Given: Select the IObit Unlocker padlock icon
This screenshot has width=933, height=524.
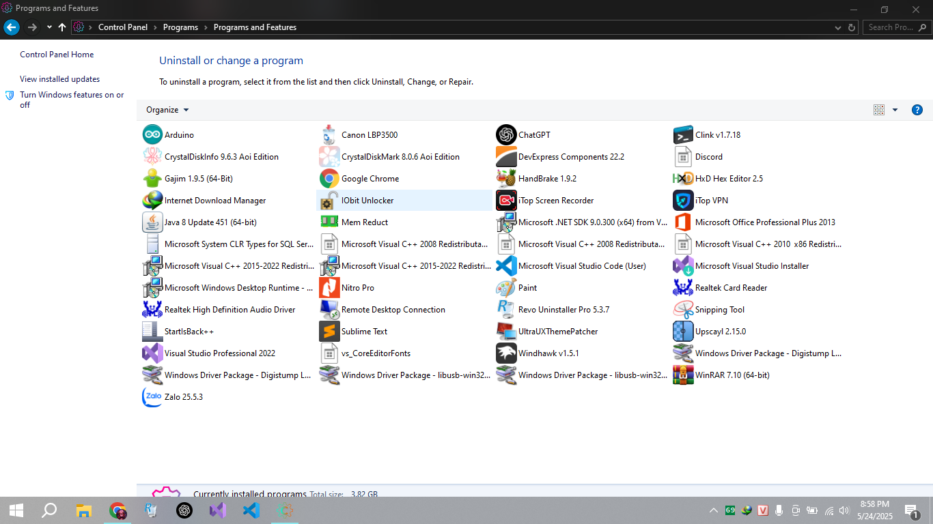Looking at the screenshot, I should pos(329,200).
